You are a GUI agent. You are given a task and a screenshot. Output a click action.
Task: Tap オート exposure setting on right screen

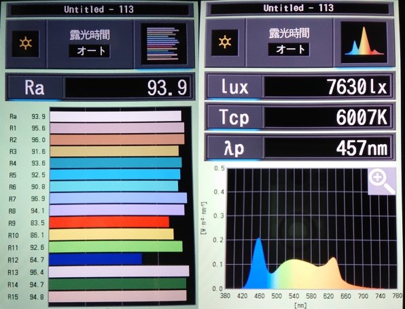pos(289,50)
